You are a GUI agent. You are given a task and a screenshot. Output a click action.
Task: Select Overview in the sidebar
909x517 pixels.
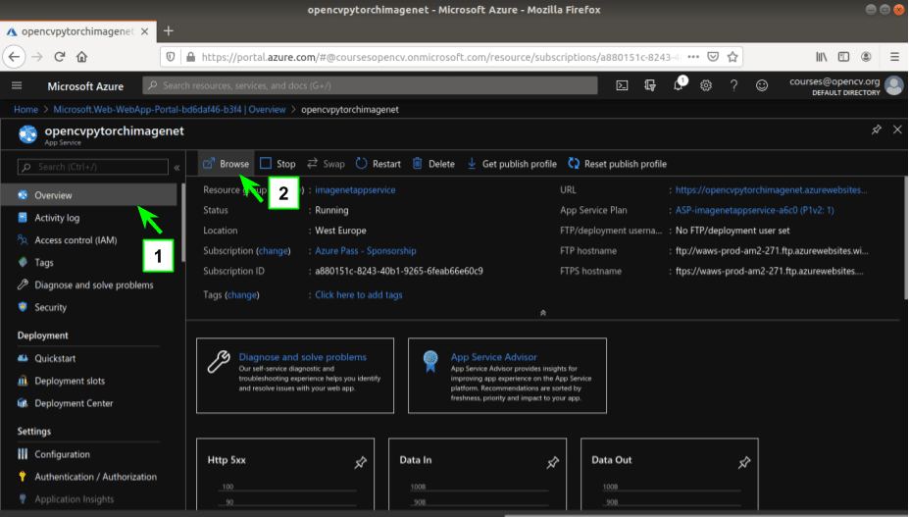point(88,195)
